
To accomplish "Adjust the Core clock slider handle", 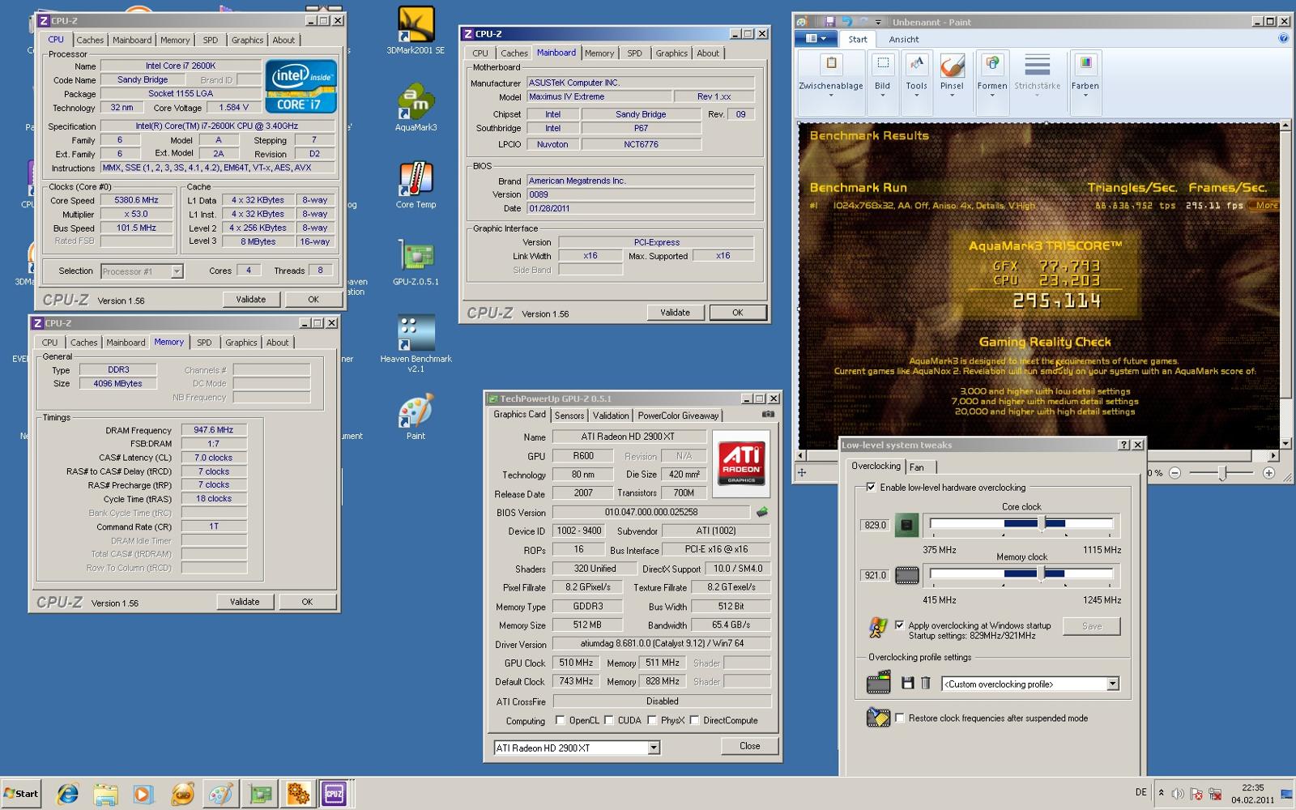I will (x=1042, y=523).
